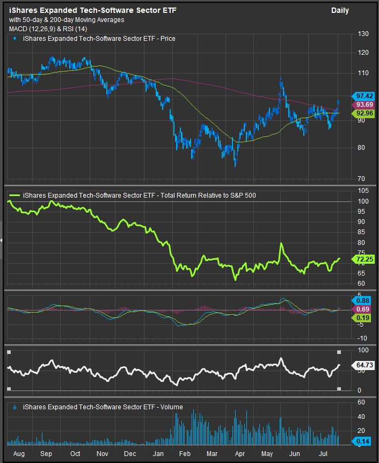Click the top-right handle of the RSI panel
The height and width of the screenshot is (463, 379).
pos(339,352)
